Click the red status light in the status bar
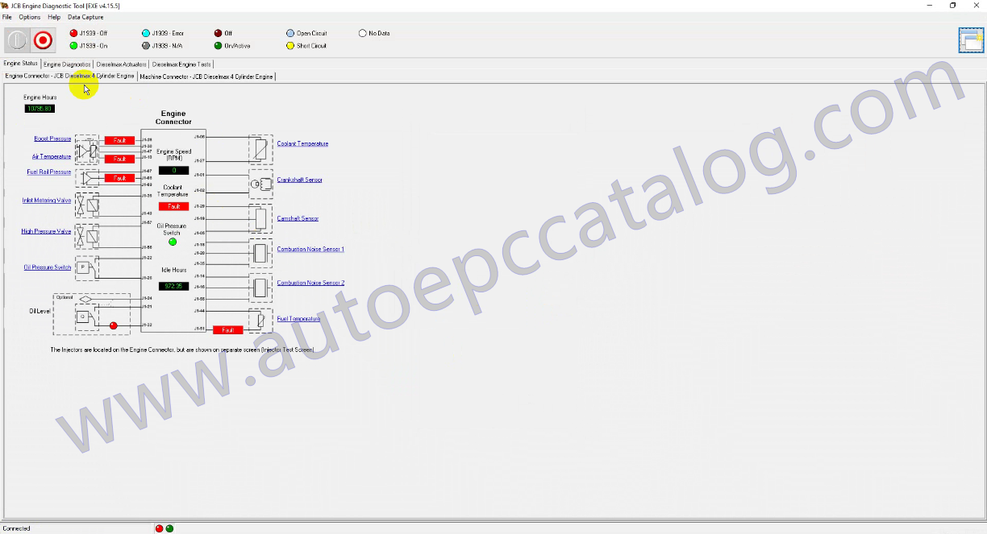Screen dimensions: 987x534 [x=159, y=528]
